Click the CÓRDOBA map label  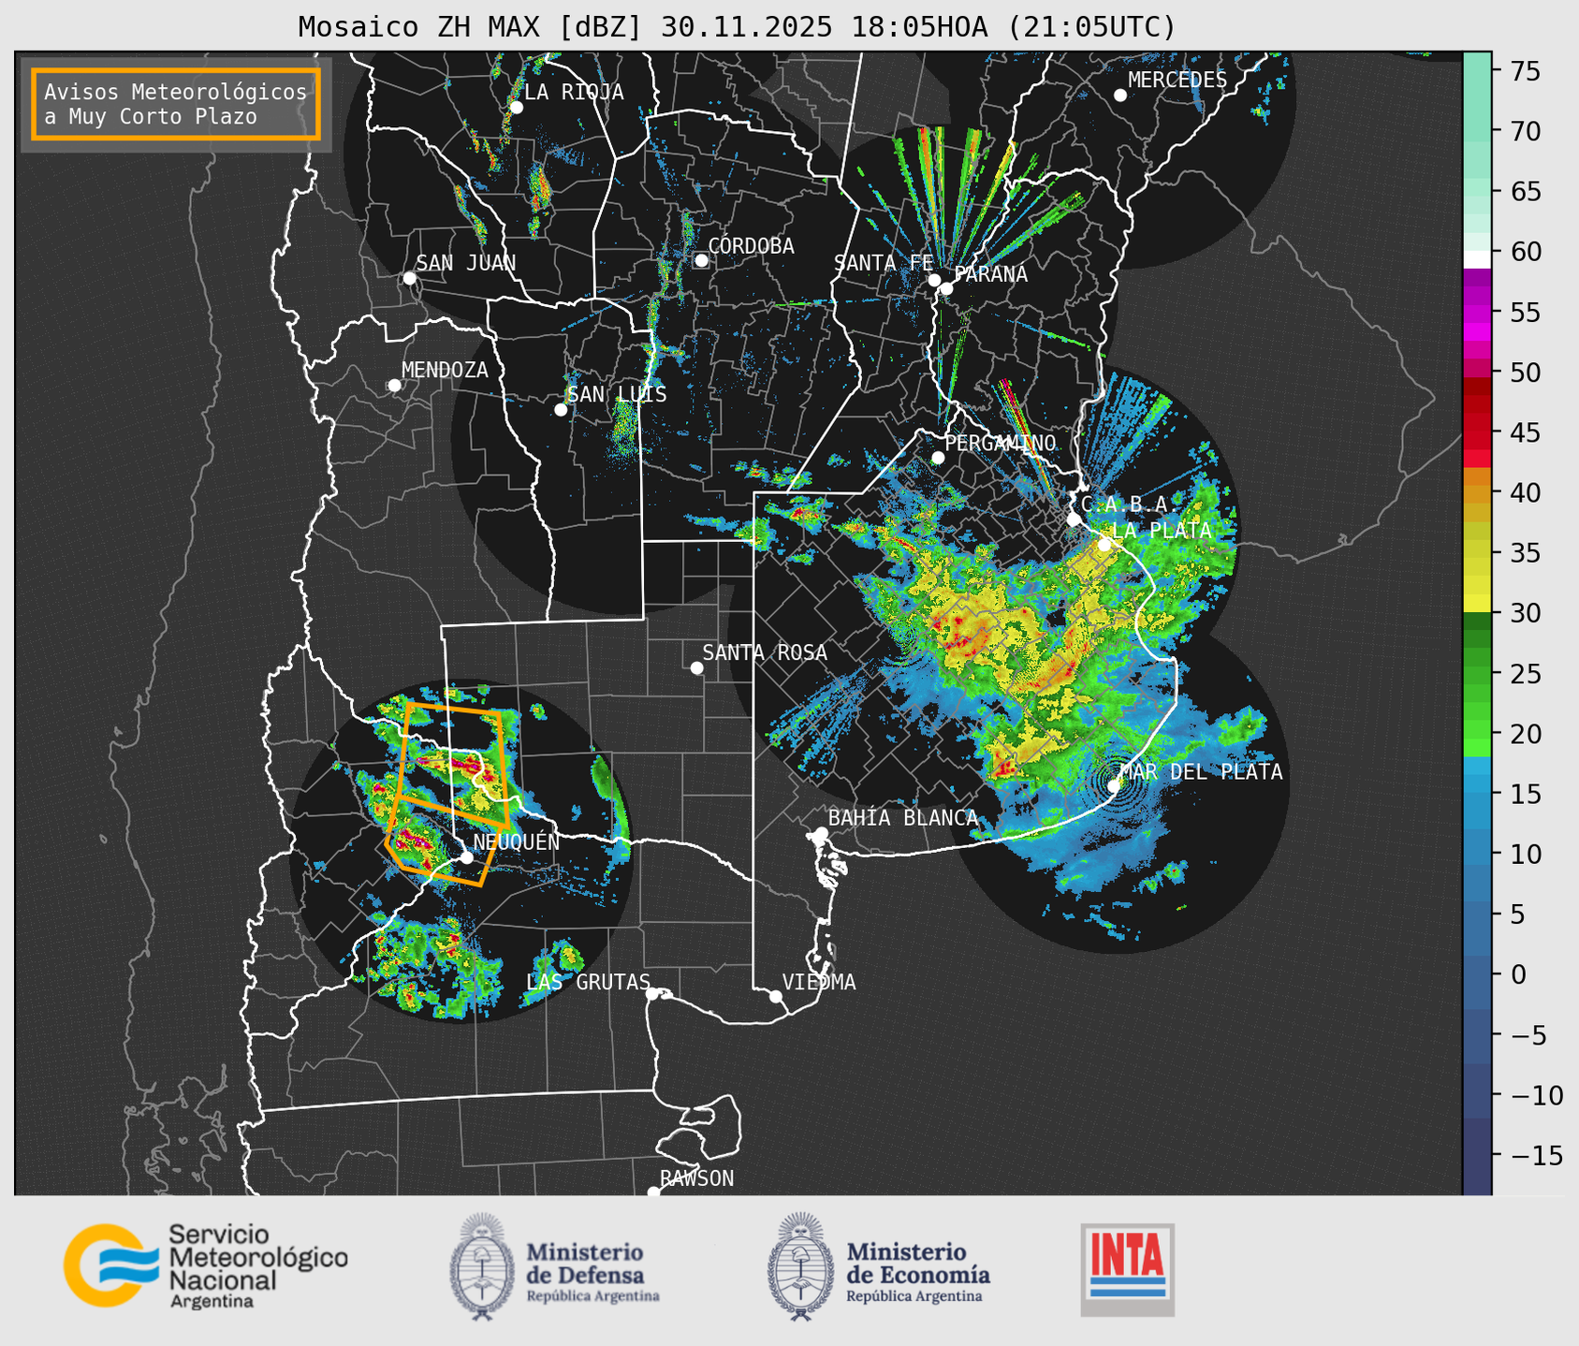point(751,246)
